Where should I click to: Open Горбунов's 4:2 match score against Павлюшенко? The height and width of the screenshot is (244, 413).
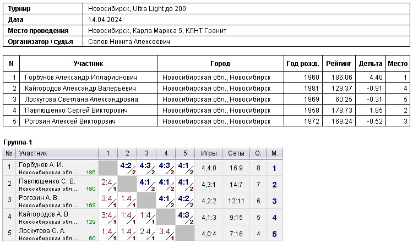126,166
